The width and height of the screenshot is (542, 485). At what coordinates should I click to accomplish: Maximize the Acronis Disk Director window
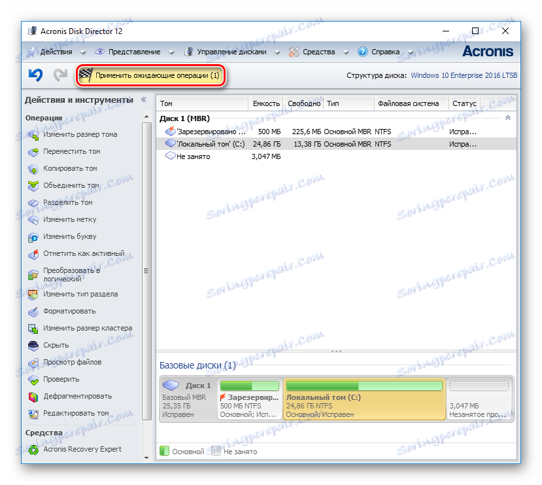coord(475,31)
